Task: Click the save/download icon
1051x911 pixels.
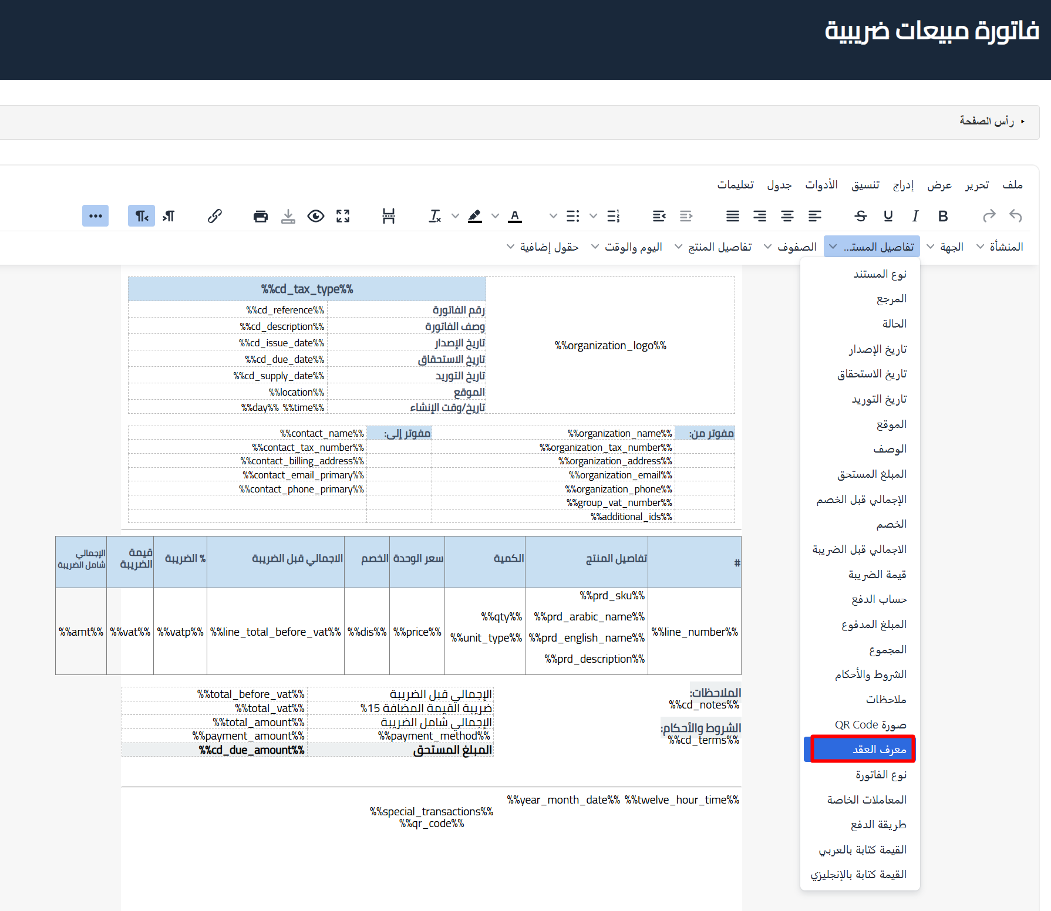Action: tap(288, 216)
